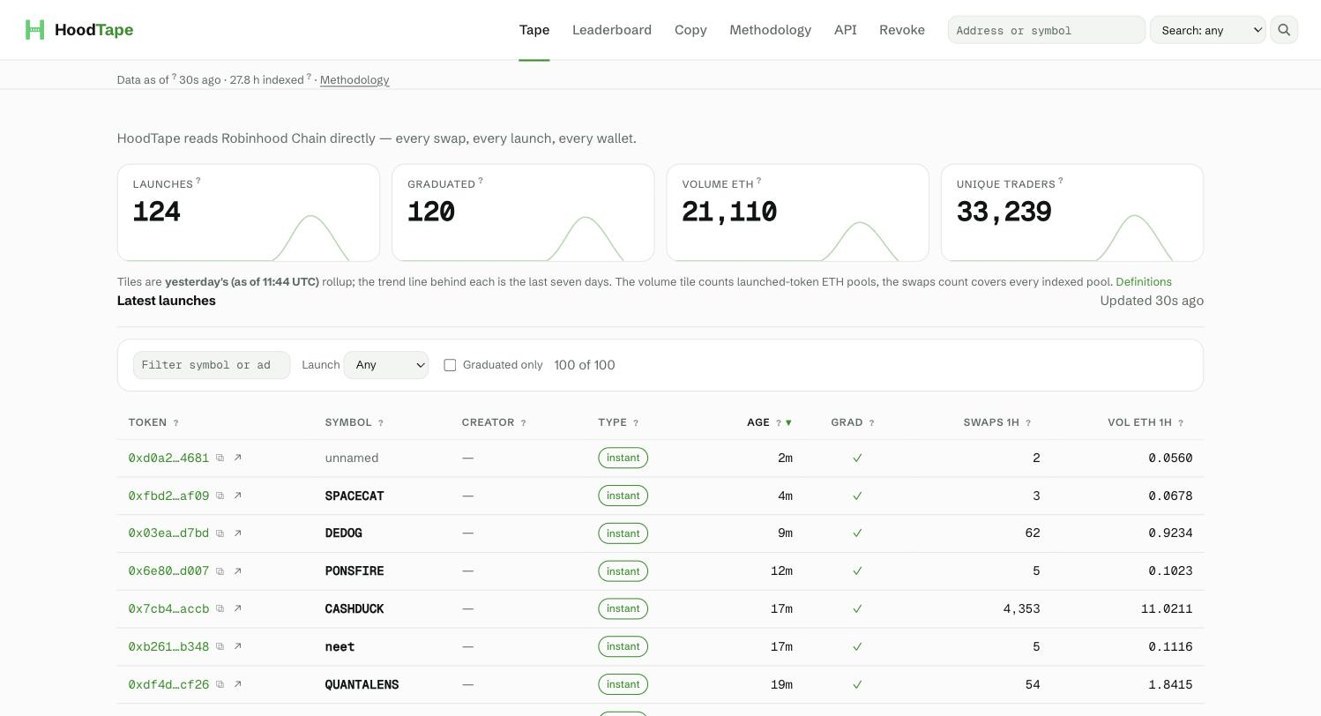The width and height of the screenshot is (1321, 716).
Task: Click the SPACECAT symbol
Action: coord(355,496)
